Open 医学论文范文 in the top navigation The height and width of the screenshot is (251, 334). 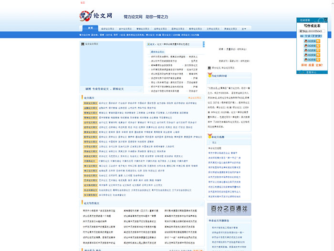click(178, 29)
